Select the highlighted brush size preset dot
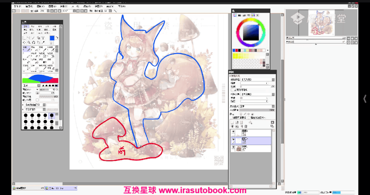The height and width of the screenshot is (195, 370). 52,116
